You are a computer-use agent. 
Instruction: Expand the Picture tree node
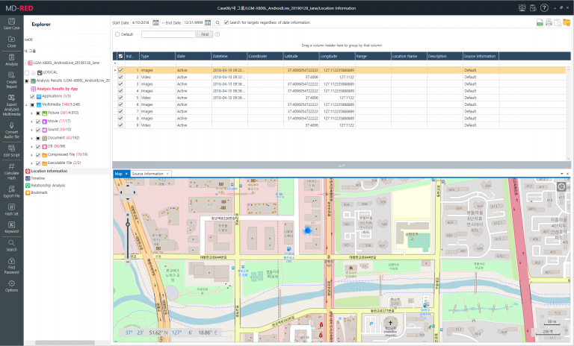coord(32,113)
